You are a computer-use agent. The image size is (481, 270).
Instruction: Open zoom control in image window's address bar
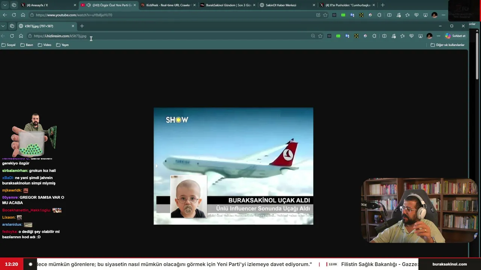pyautogui.click(x=313, y=36)
